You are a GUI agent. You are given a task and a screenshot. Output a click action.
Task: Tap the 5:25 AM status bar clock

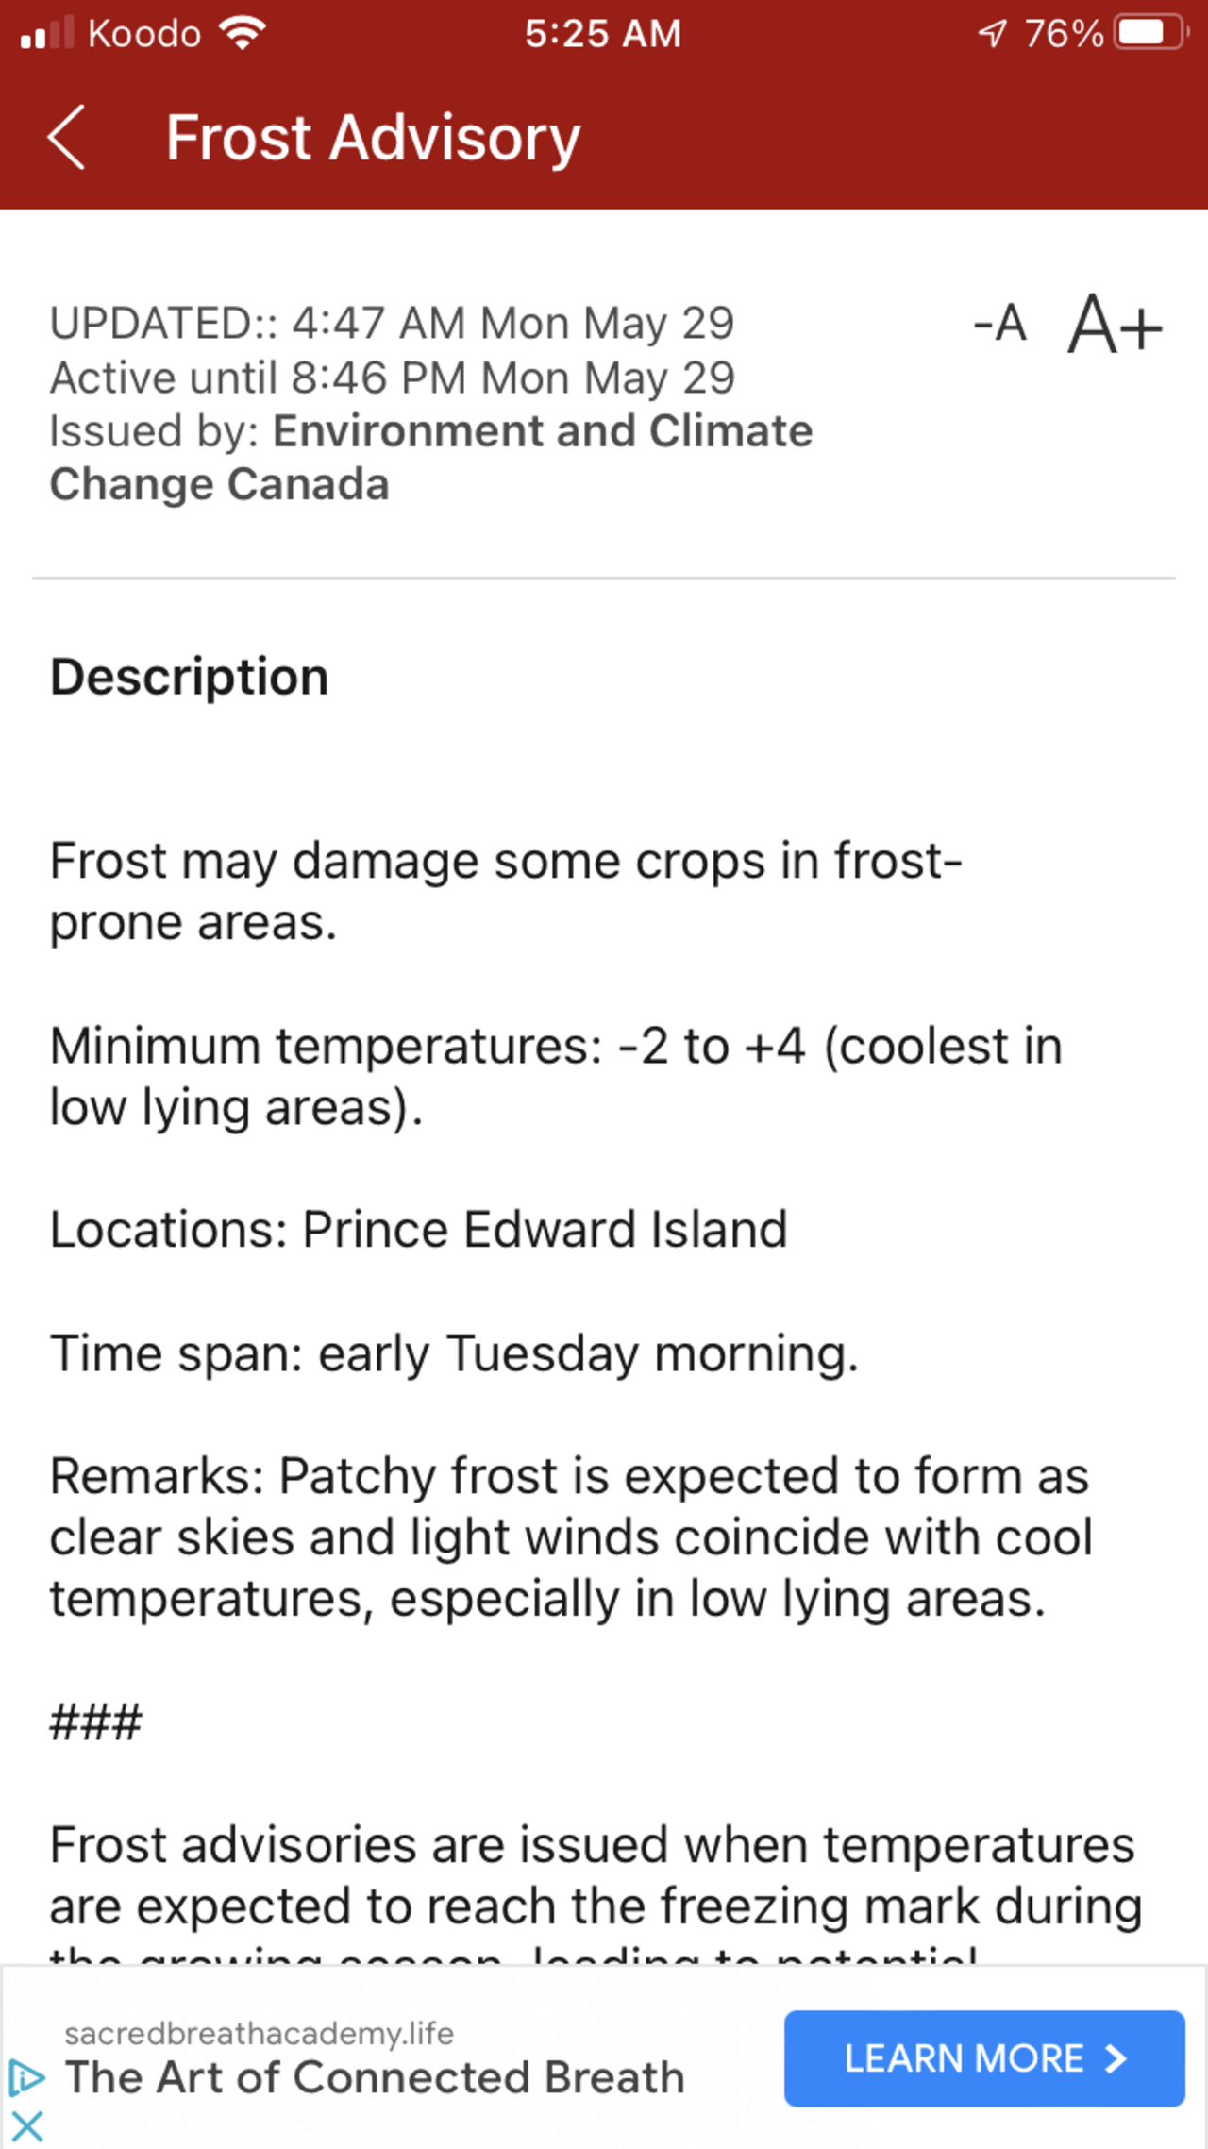603,34
